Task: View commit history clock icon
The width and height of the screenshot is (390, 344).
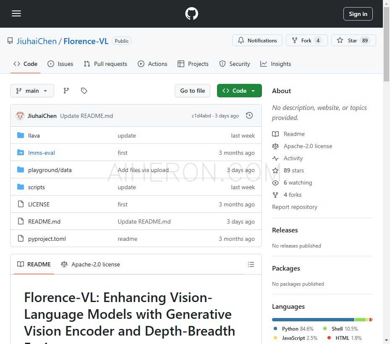Action: (249, 115)
